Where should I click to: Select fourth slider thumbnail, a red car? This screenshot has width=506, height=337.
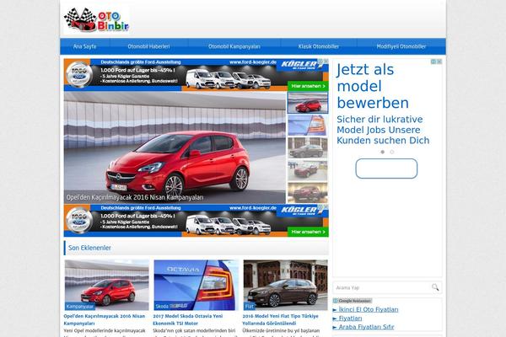point(308,170)
